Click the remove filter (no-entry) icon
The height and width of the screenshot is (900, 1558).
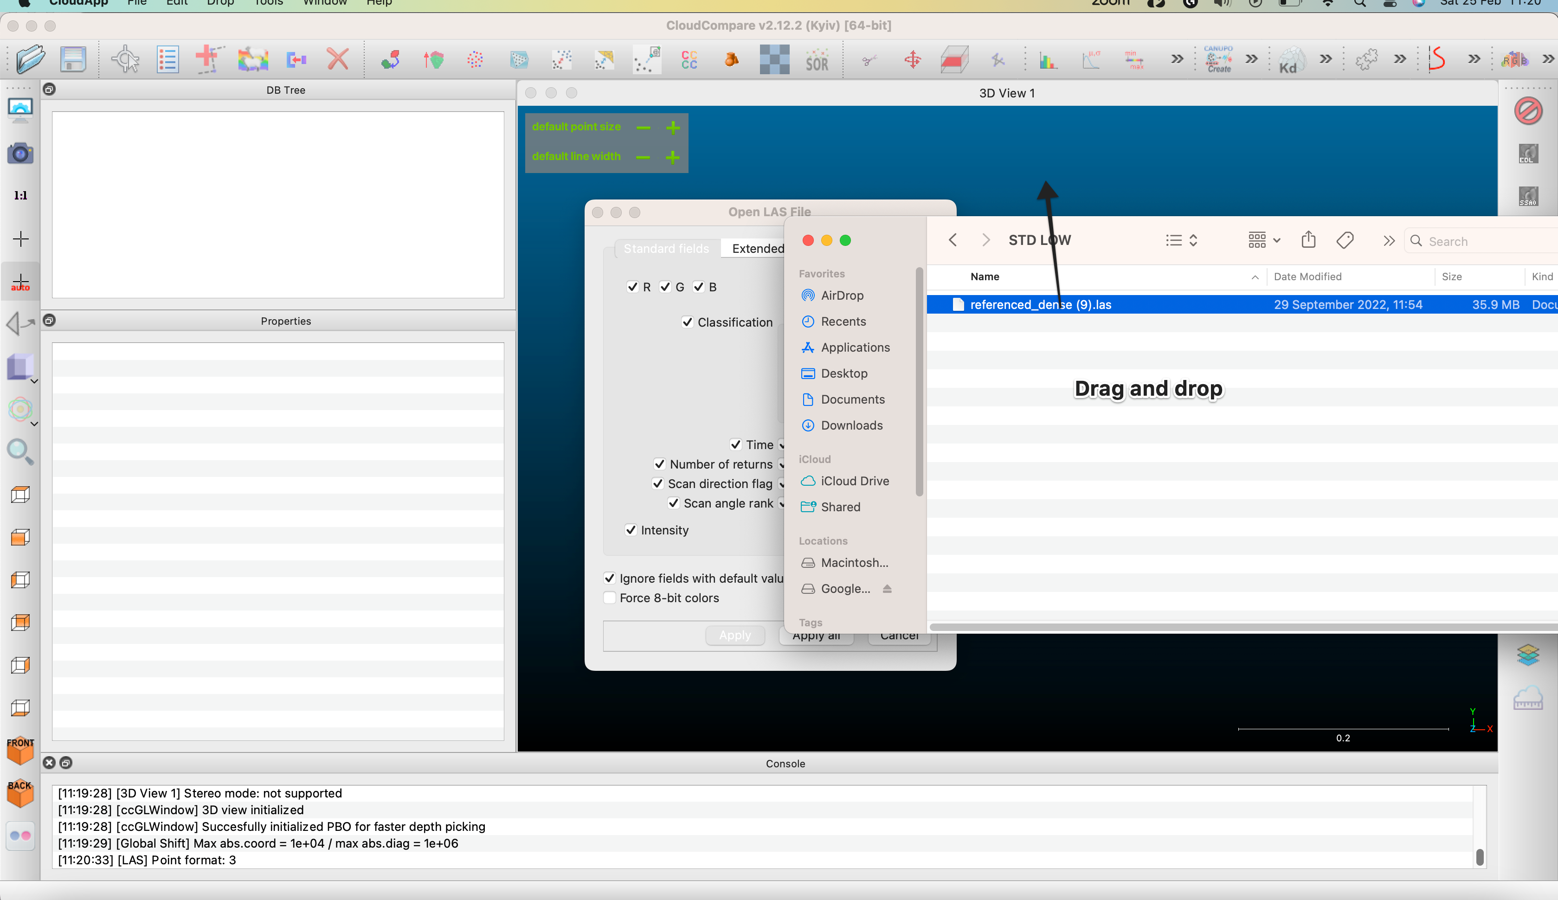click(x=1528, y=111)
